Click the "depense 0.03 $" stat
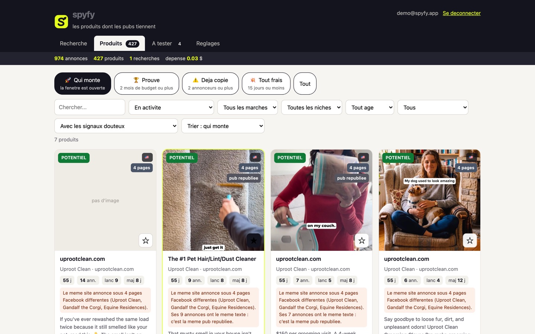The width and height of the screenshot is (535, 334). 184,58
